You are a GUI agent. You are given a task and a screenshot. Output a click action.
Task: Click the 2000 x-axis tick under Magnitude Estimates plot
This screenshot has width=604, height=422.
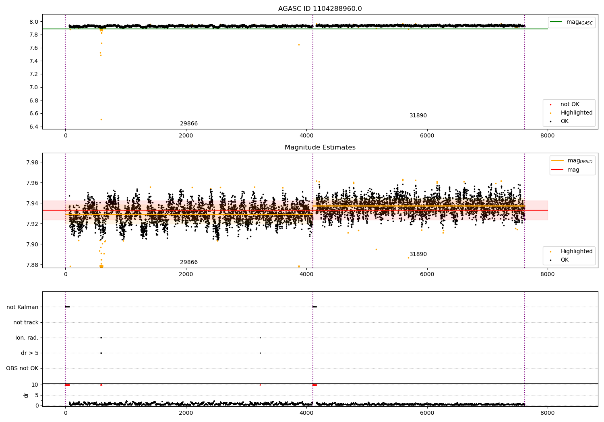186,275
